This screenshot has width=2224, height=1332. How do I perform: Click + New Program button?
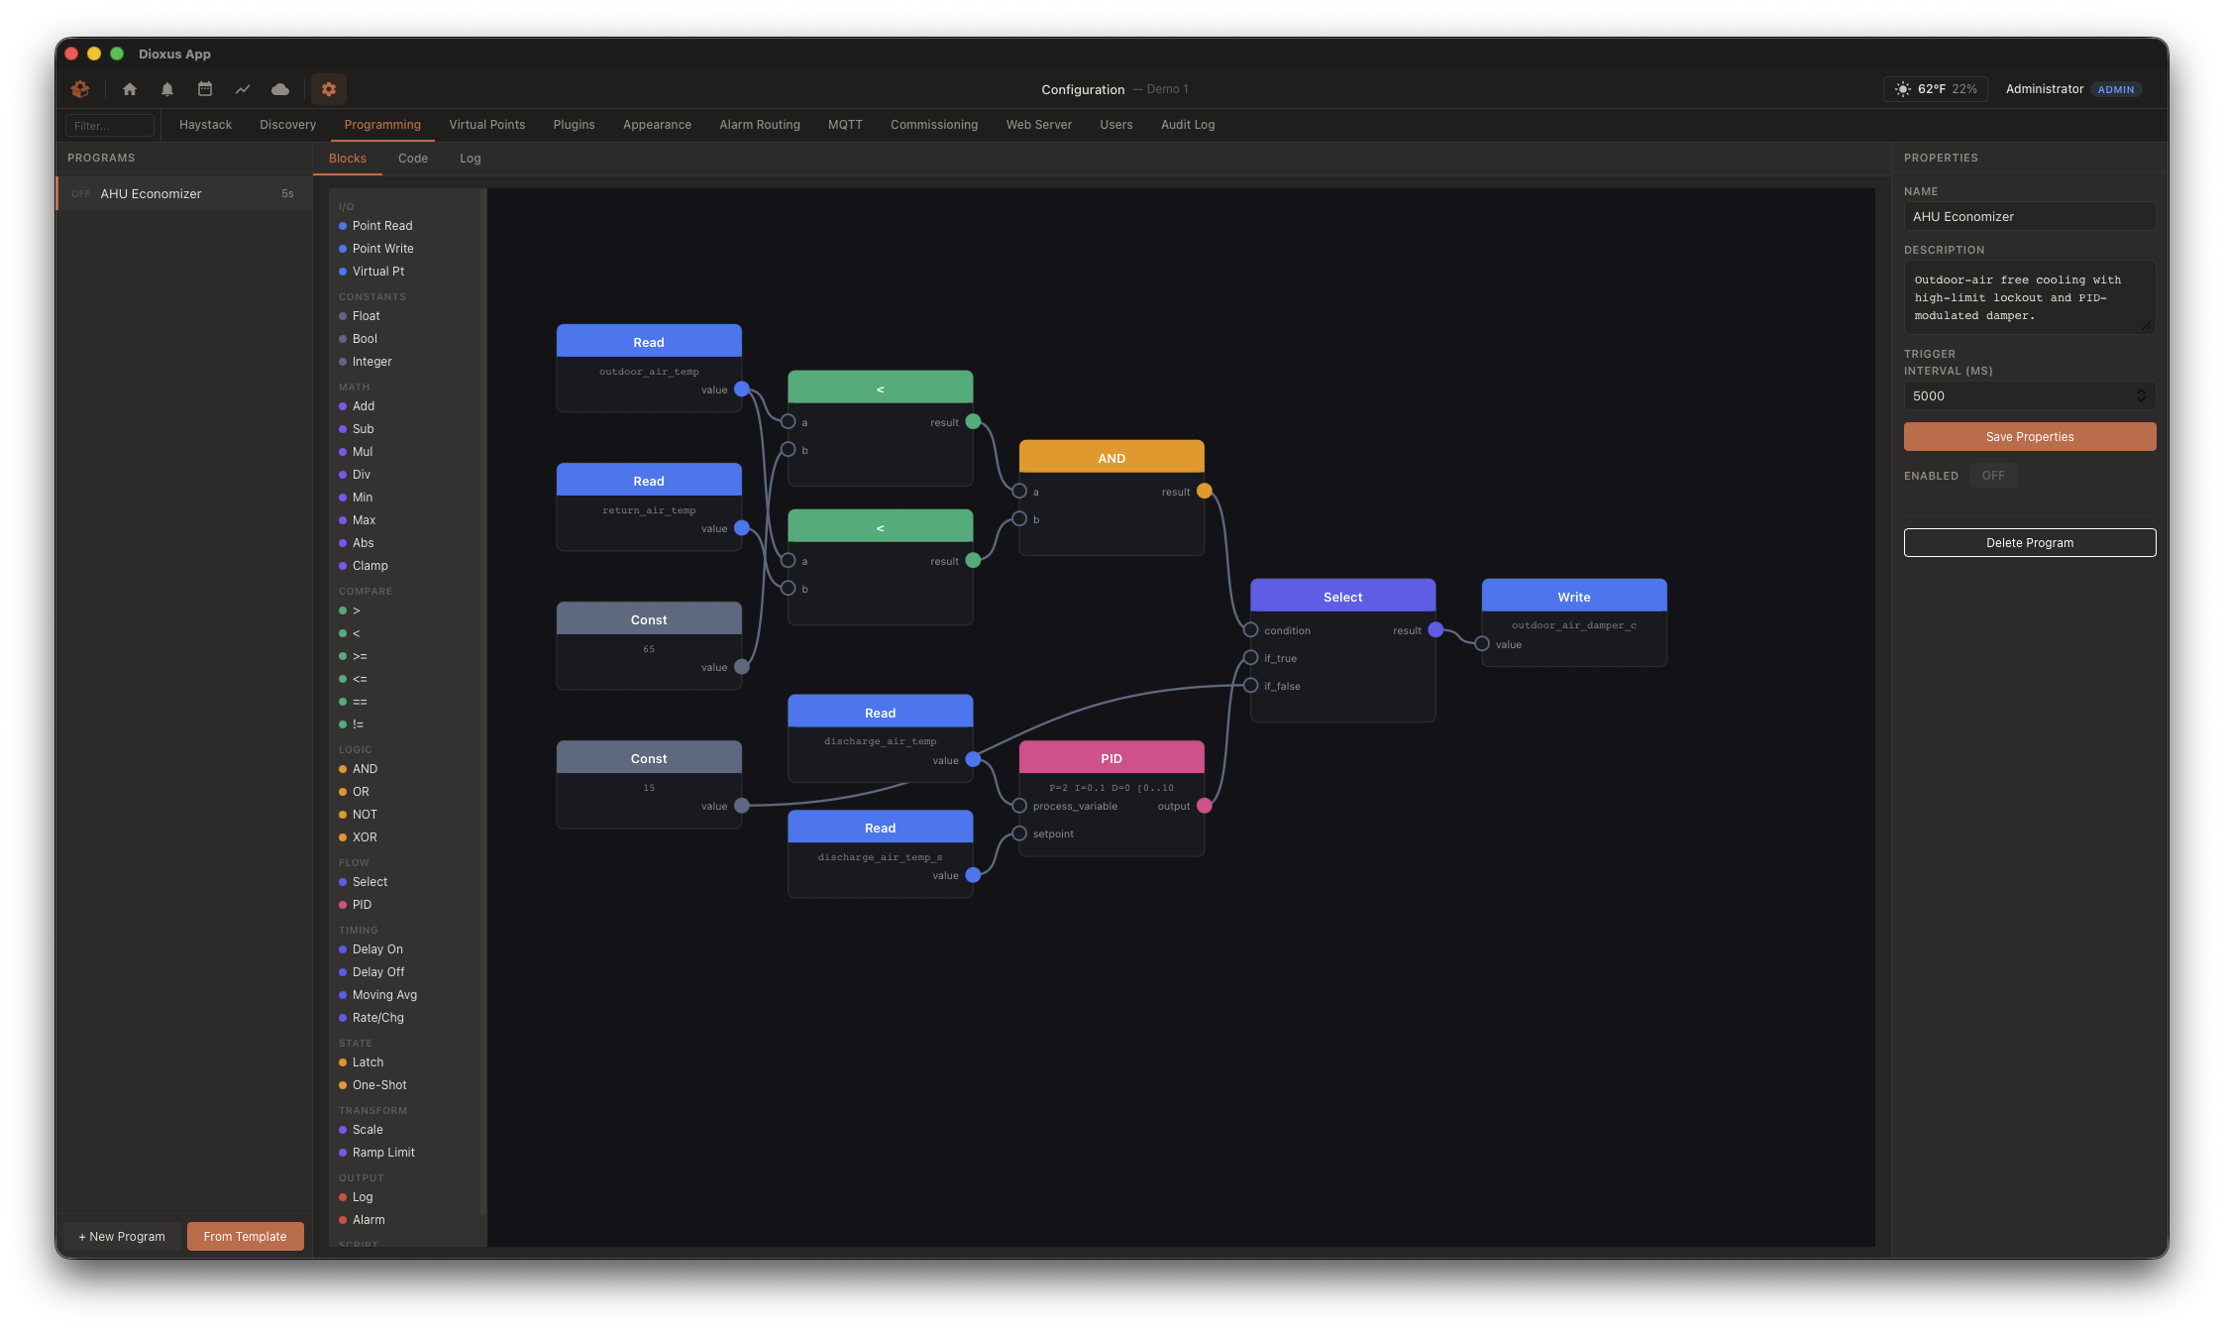click(122, 1237)
